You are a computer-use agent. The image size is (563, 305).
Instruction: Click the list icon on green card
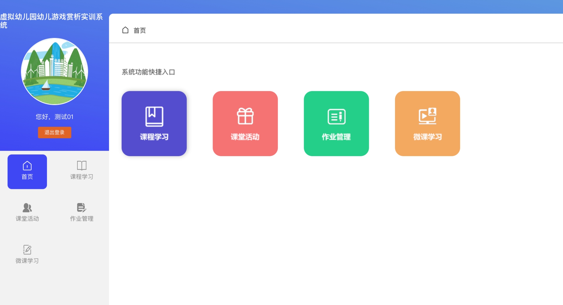pos(336,116)
